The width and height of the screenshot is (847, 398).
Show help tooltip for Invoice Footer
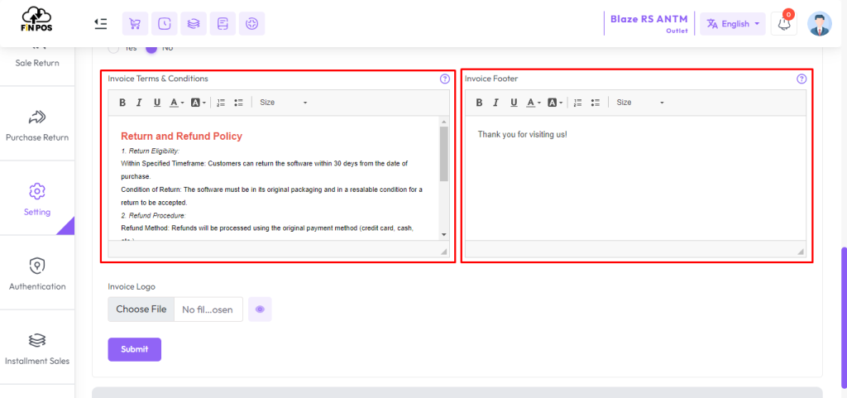(x=802, y=79)
